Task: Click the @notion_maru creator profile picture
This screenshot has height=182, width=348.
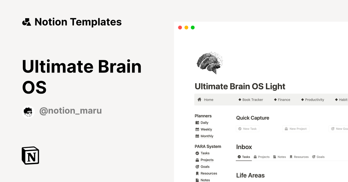Action: (x=28, y=112)
